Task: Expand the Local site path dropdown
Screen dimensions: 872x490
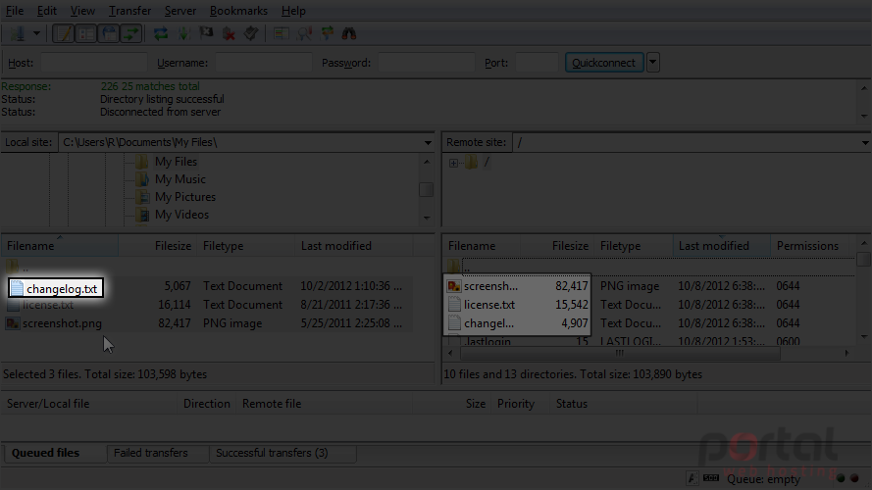Action: click(427, 143)
